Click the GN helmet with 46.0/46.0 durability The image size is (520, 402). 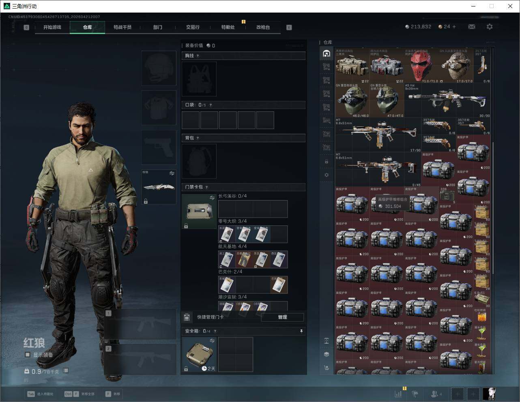point(352,100)
